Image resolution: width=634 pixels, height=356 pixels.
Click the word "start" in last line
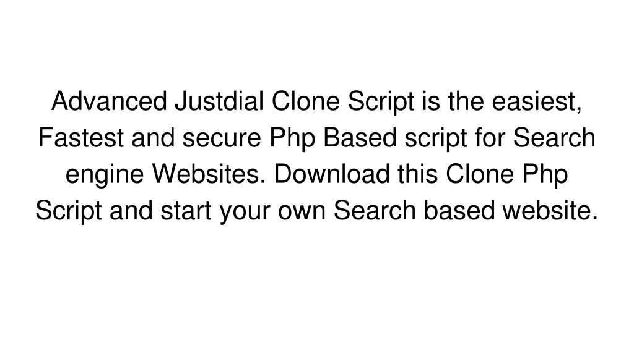186,211
